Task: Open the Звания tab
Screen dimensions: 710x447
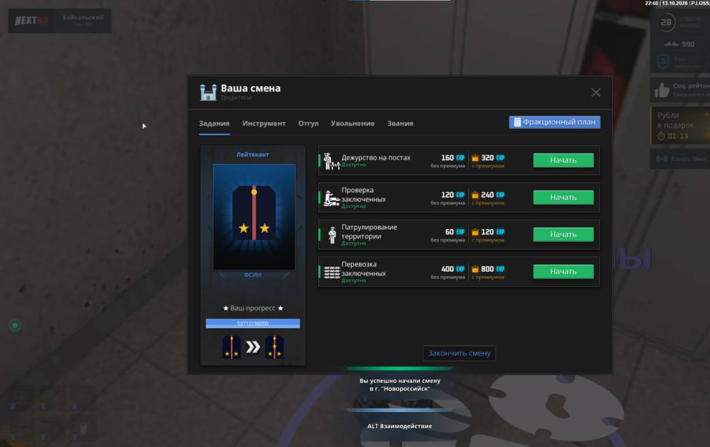Action: coord(400,123)
